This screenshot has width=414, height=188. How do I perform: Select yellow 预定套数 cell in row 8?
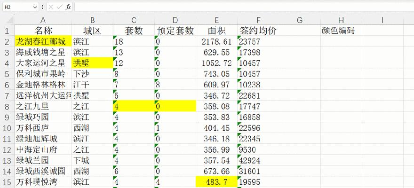click(175, 106)
